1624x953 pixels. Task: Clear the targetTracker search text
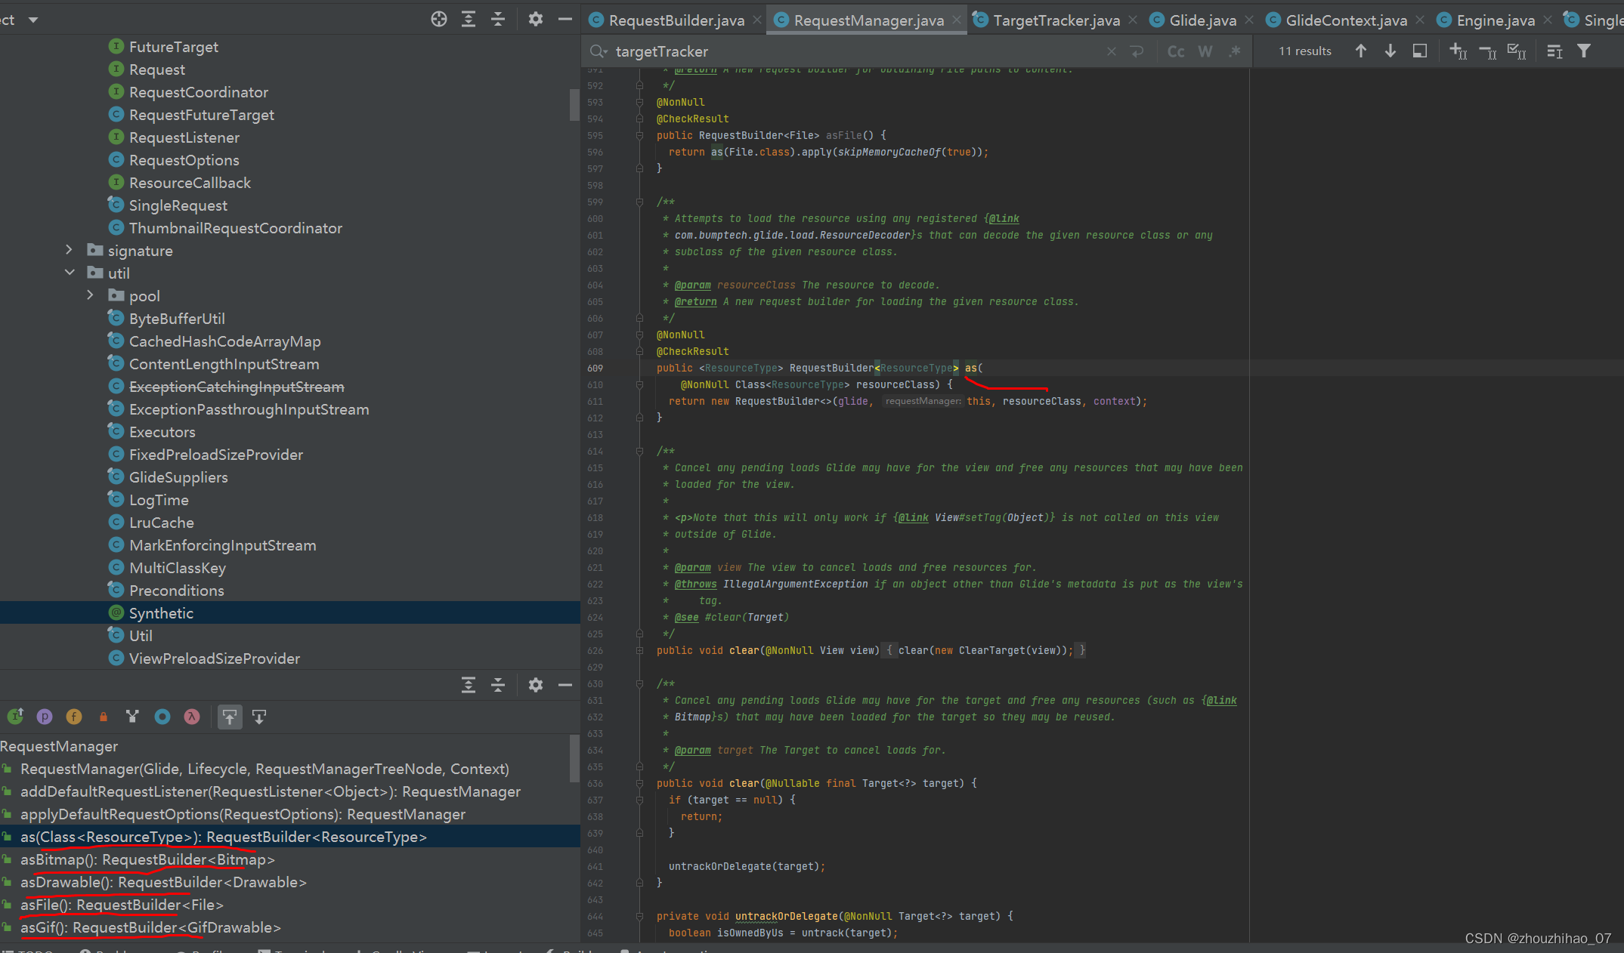1111,51
